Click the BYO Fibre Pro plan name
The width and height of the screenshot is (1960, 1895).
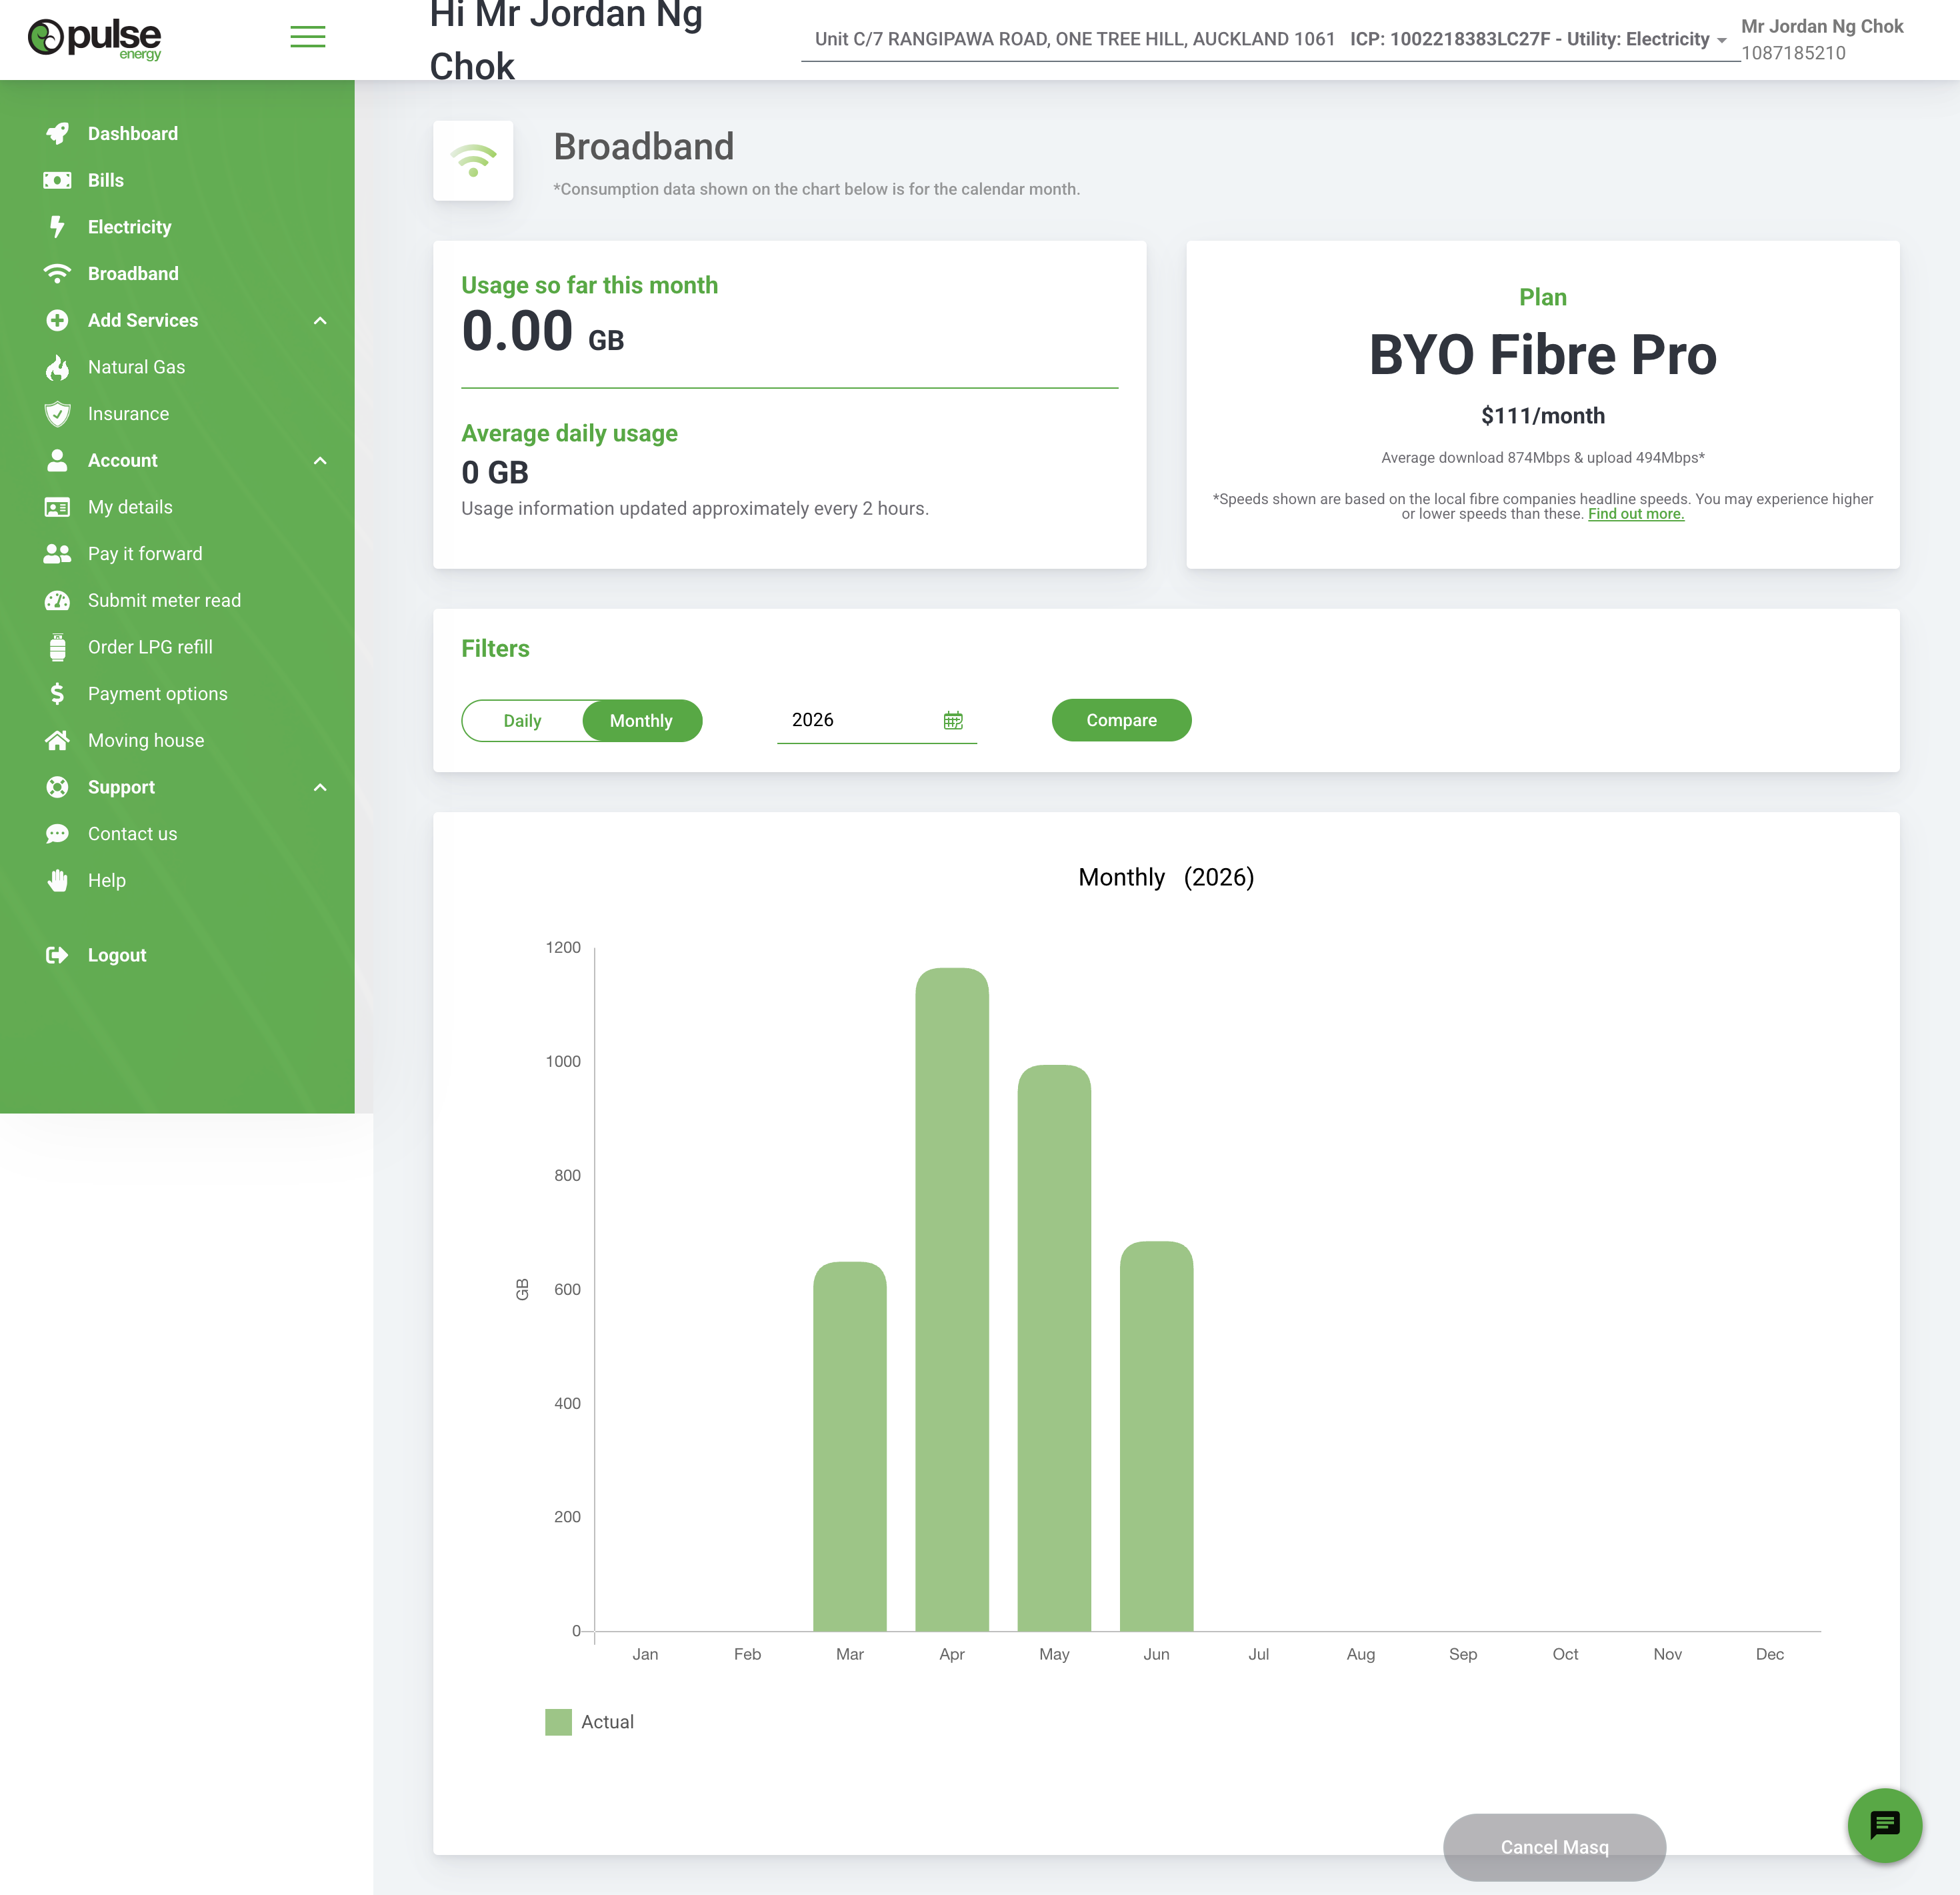[x=1543, y=355]
